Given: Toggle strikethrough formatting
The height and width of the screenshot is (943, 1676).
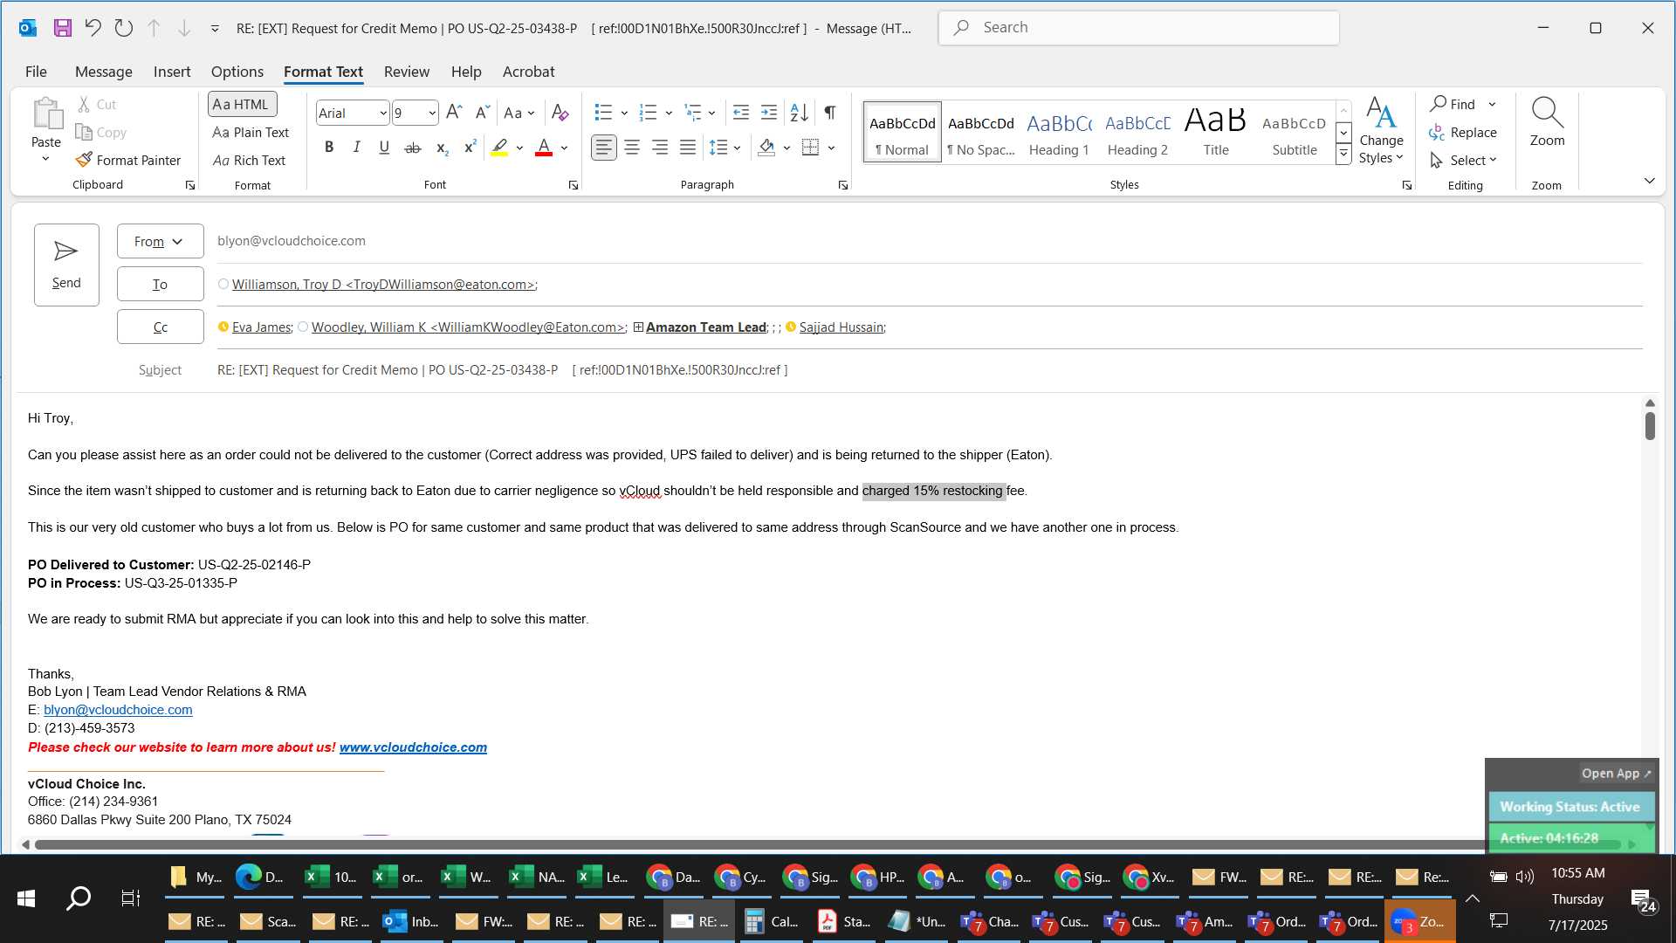Looking at the screenshot, I should pyautogui.click(x=413, y=148).
